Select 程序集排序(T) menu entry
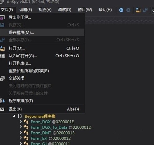Screen dimensions: 154x145 pyautogui.click(x=42, y=101)
